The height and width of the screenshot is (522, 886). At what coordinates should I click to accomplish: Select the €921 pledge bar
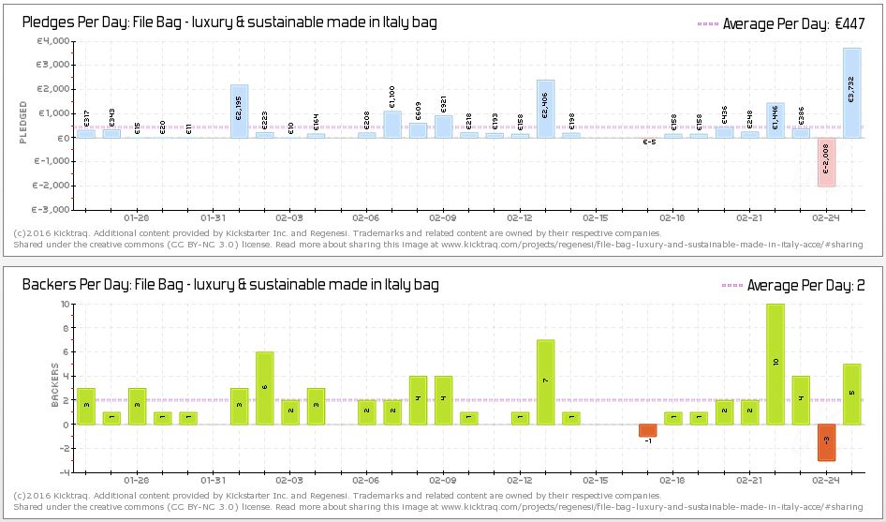[444, 127]
